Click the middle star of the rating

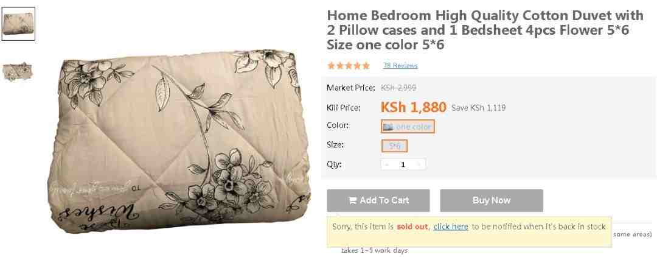tap(349, 66)
